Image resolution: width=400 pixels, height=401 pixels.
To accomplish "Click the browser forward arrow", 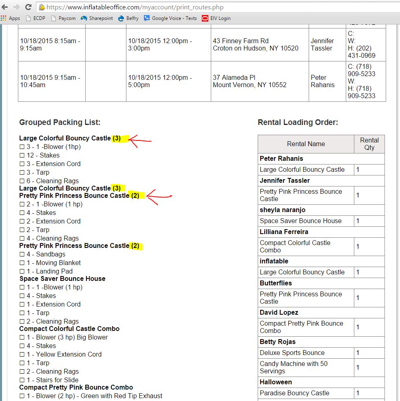I will click(16, 7).
